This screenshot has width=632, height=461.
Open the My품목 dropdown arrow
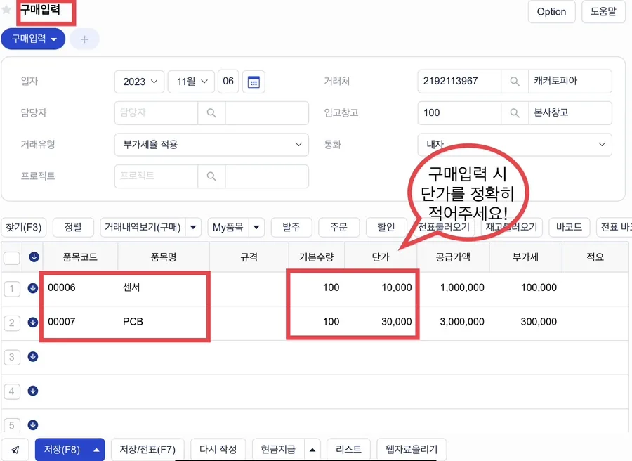(x=256, y=227)
